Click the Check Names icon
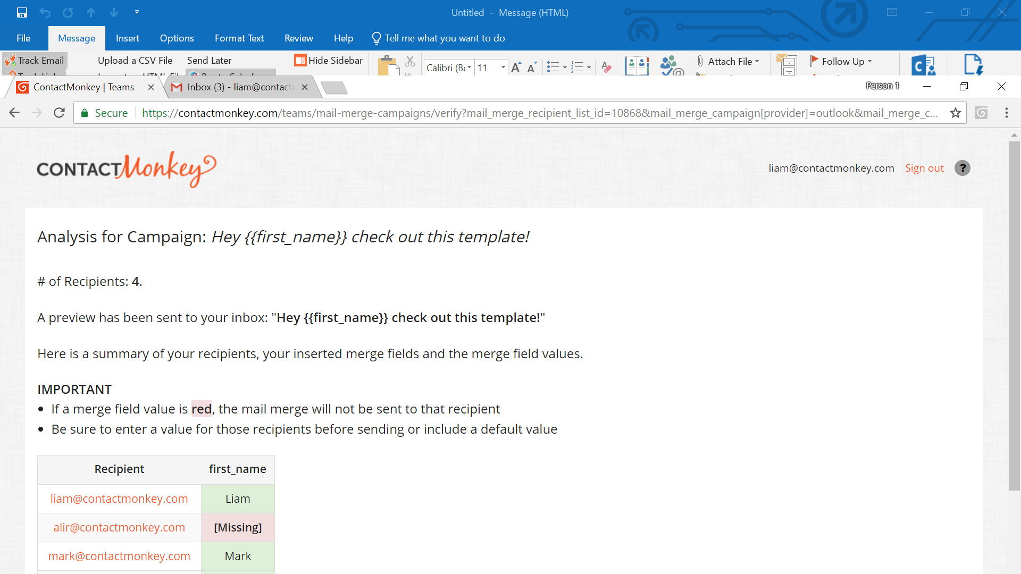1021x574 pixels. coord(672,65)
